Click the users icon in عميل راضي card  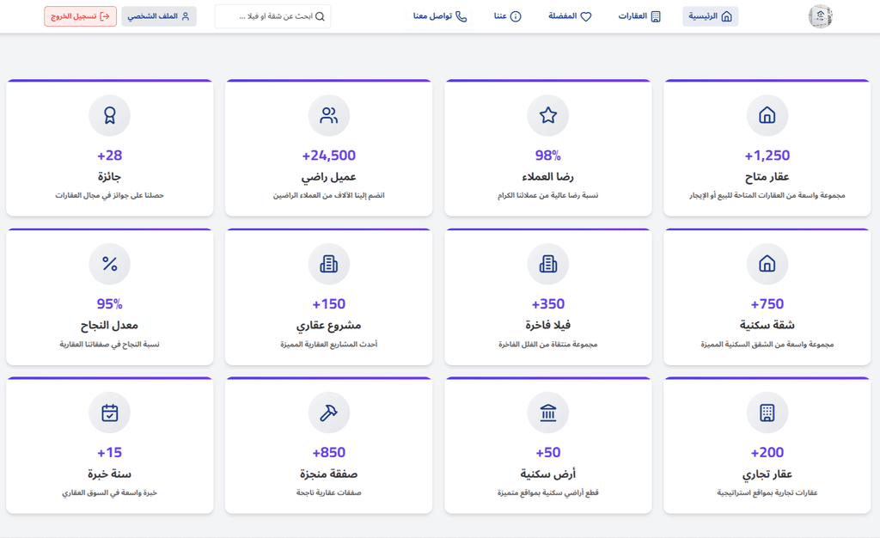tap(329, 115)
